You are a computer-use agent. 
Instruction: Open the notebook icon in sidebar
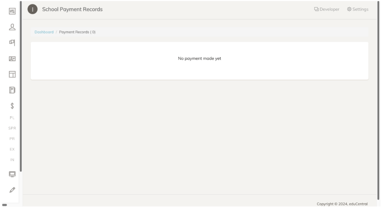pos(12,90)
